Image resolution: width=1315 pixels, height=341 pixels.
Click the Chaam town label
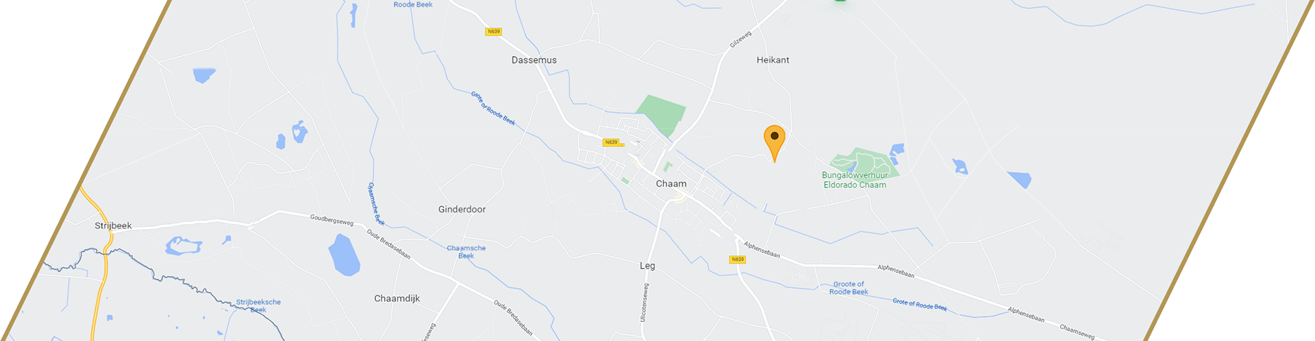click(x=671, y=183)
